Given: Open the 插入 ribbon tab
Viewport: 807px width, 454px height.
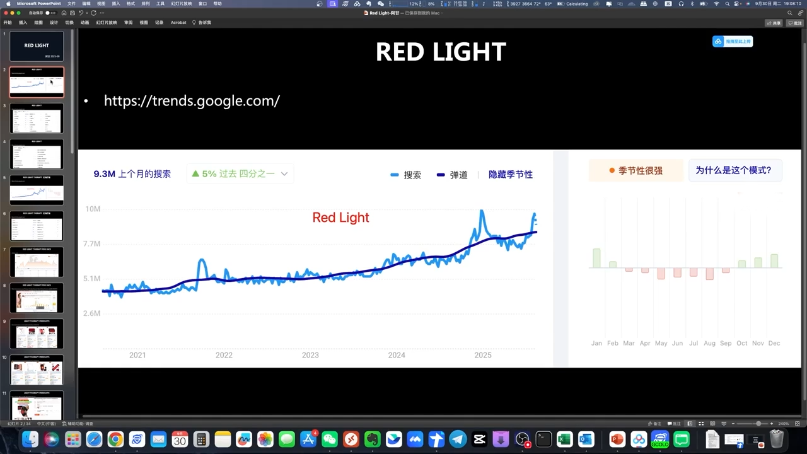Looking at the screenshot, I should pyautogui.click(x=23, y=23).
